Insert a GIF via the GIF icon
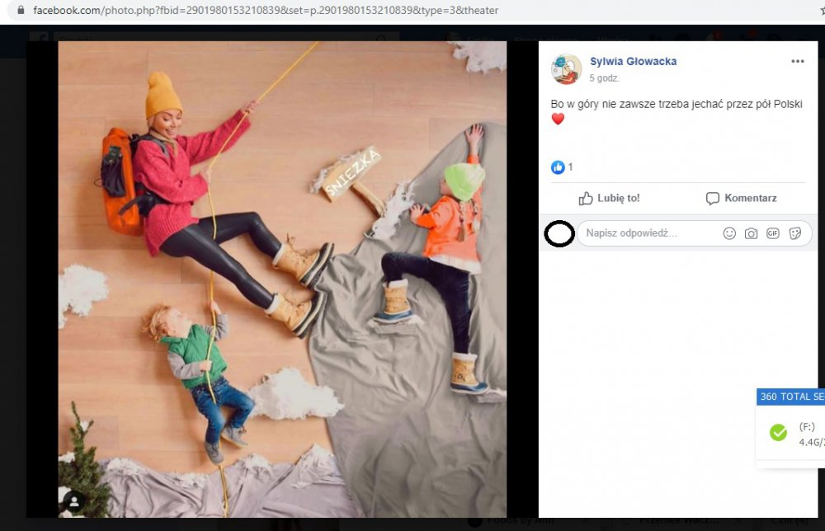Viewport: 825px width, 531px height. click(773, 233)
